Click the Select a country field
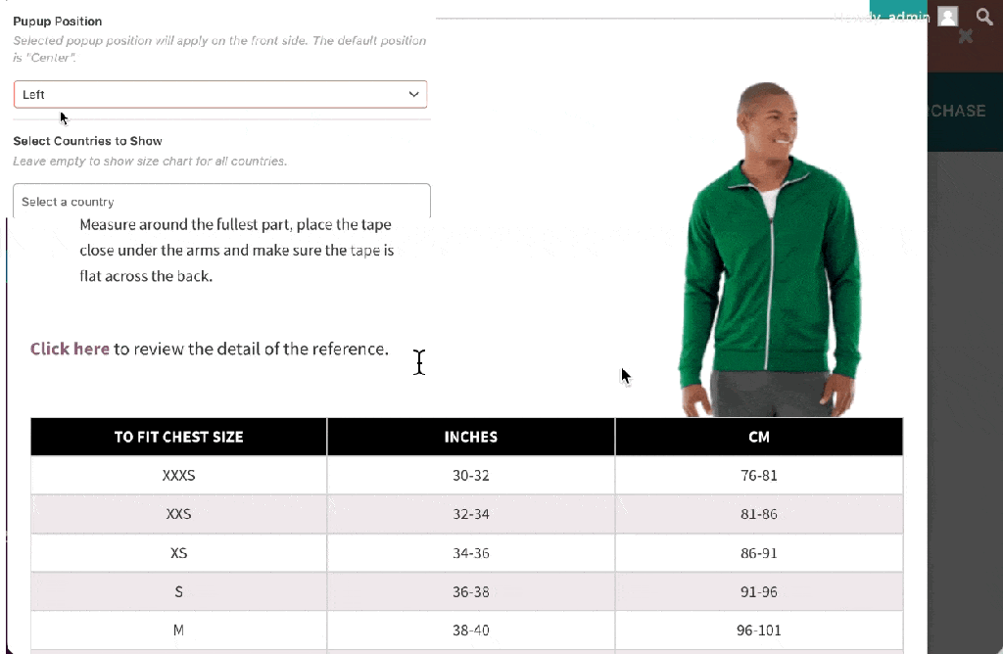 [x=221, y=202]
